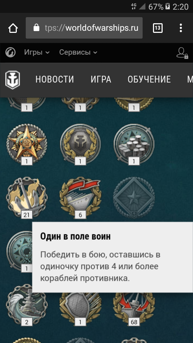Viewport: 193px width, 343px height.
Task: Select the stacked coins achievement badge
Action: click(134, 144)
